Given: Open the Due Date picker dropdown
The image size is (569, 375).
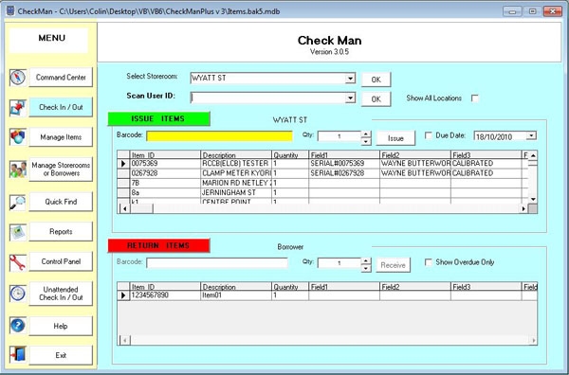Looking at the screenshot, I should click(x=531, y=135).
